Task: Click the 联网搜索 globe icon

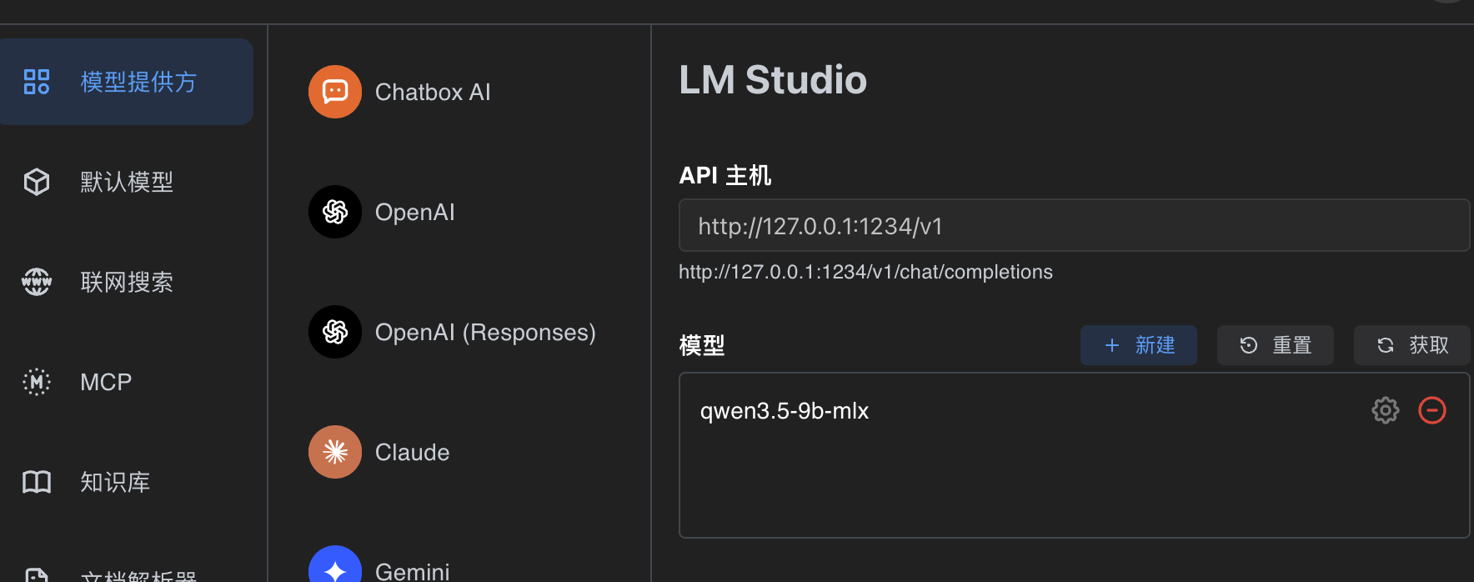Action: [x=37, y=282]
